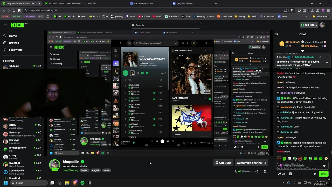332x187 pixels.
Task: Collapse the chat panel with the arrow icon
Action: pyautogui.click(x=276, y=34)
